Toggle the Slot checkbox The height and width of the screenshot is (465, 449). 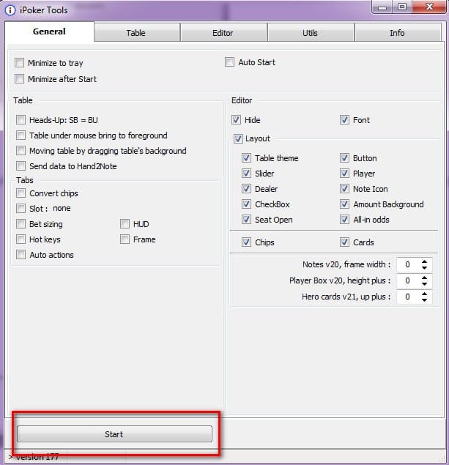[21, 209]
